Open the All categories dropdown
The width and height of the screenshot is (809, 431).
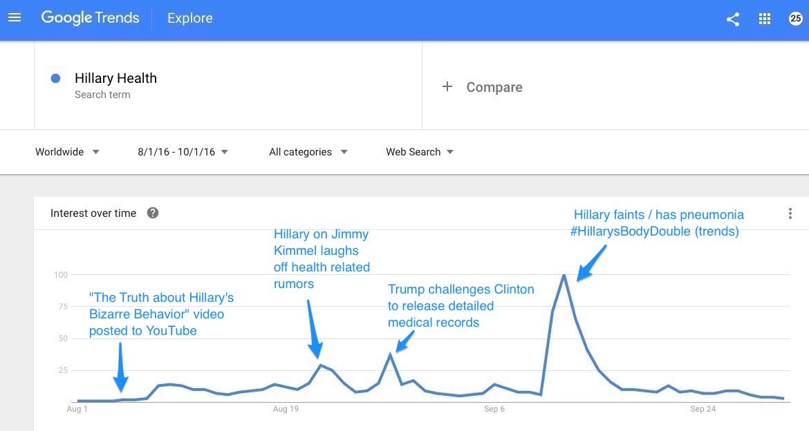point(308,151)
